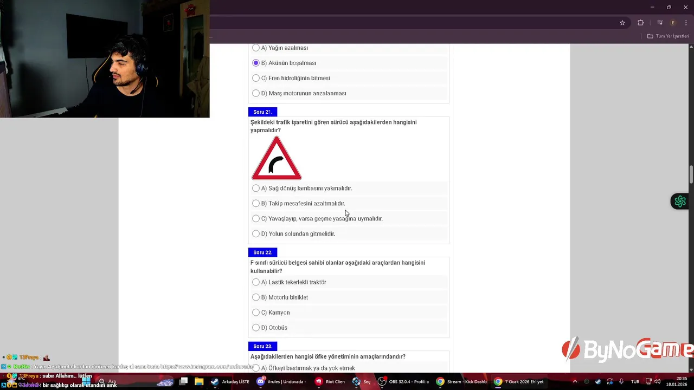Open the Instagram link in chat overlay
Screen dimensions: 694x390
(207, 367)
